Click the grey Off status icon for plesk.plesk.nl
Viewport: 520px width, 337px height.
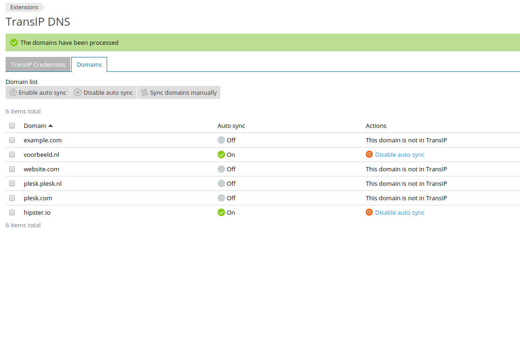click(221, 183)
